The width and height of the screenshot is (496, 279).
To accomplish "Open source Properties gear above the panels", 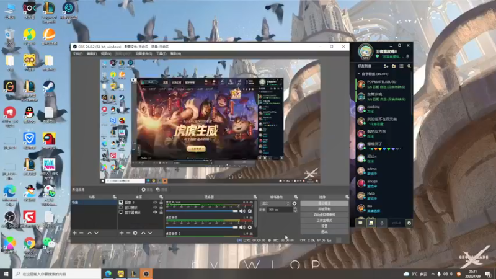I will coord(147,190).
